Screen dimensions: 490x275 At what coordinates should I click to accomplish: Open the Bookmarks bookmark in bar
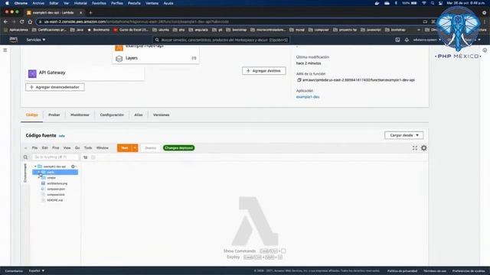(99, 30)
